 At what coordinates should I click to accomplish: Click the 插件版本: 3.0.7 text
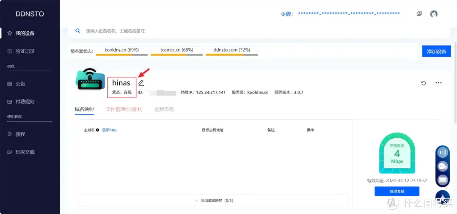[x=289, y=93]
